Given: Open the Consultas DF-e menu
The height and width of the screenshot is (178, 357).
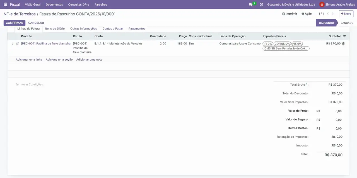Looking at the screenshot, I should point(79,4).
